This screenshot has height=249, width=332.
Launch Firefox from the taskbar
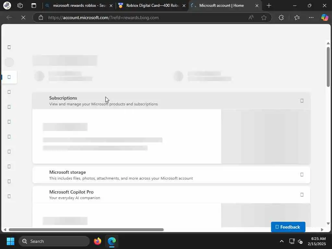pyautogui.click(x=98, y=241)
